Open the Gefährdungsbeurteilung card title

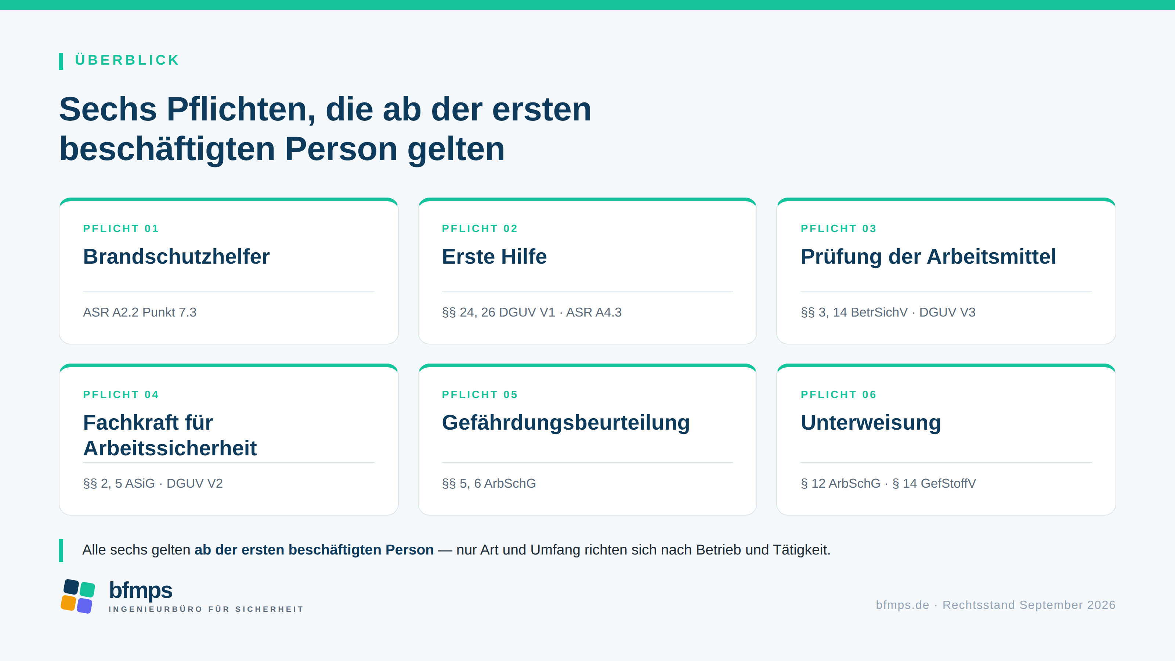pyautogui.click(x=565, y=423)
